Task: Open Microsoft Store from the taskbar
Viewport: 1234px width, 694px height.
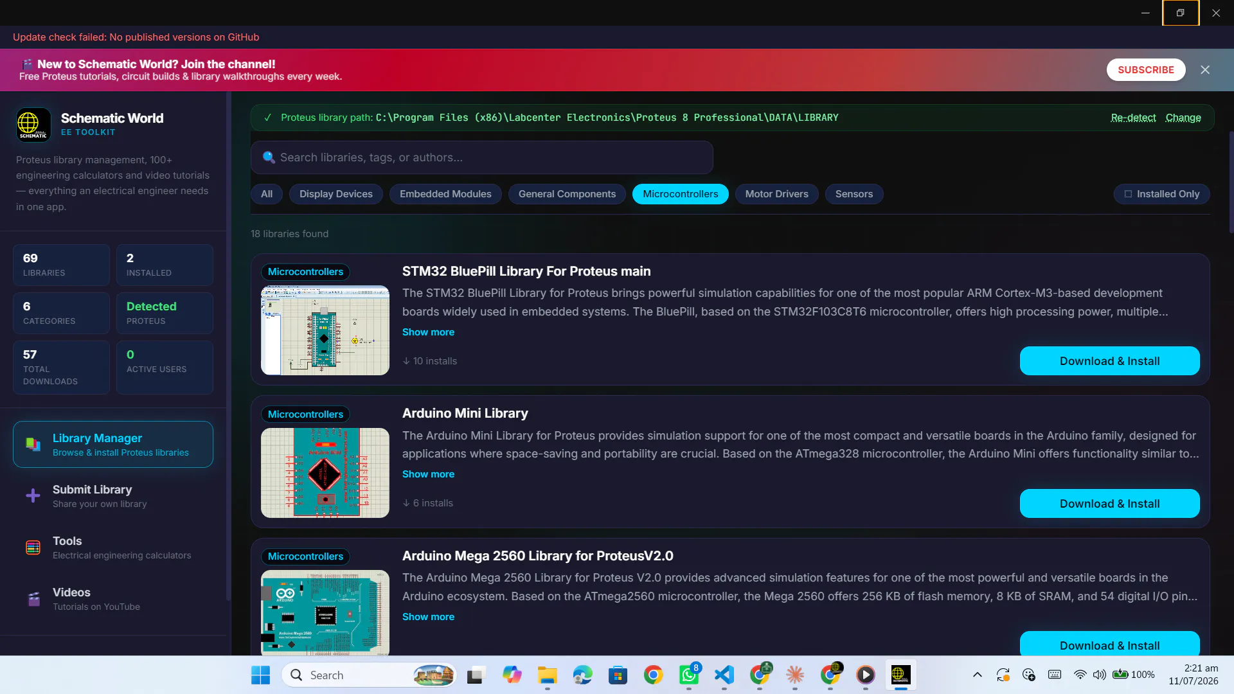Action: tap(618, 675)
